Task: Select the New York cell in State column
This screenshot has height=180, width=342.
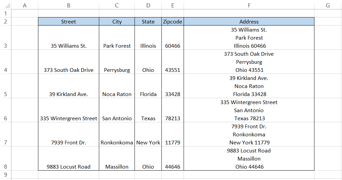Action: click(148, 142)
